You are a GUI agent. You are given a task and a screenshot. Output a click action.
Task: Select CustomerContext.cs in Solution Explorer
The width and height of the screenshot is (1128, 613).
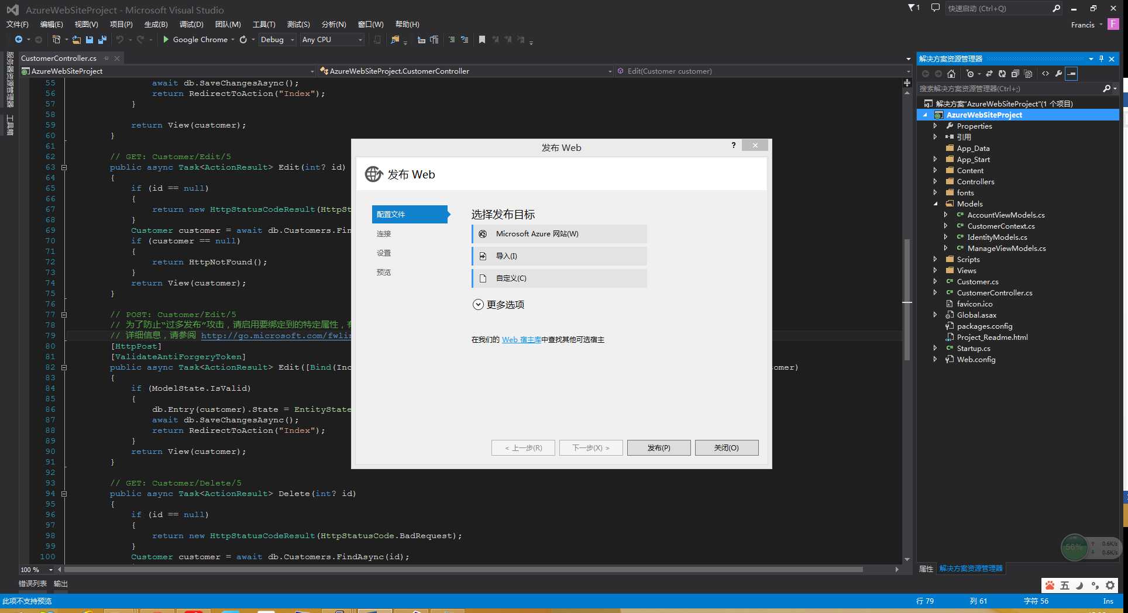coord(1000,226)
